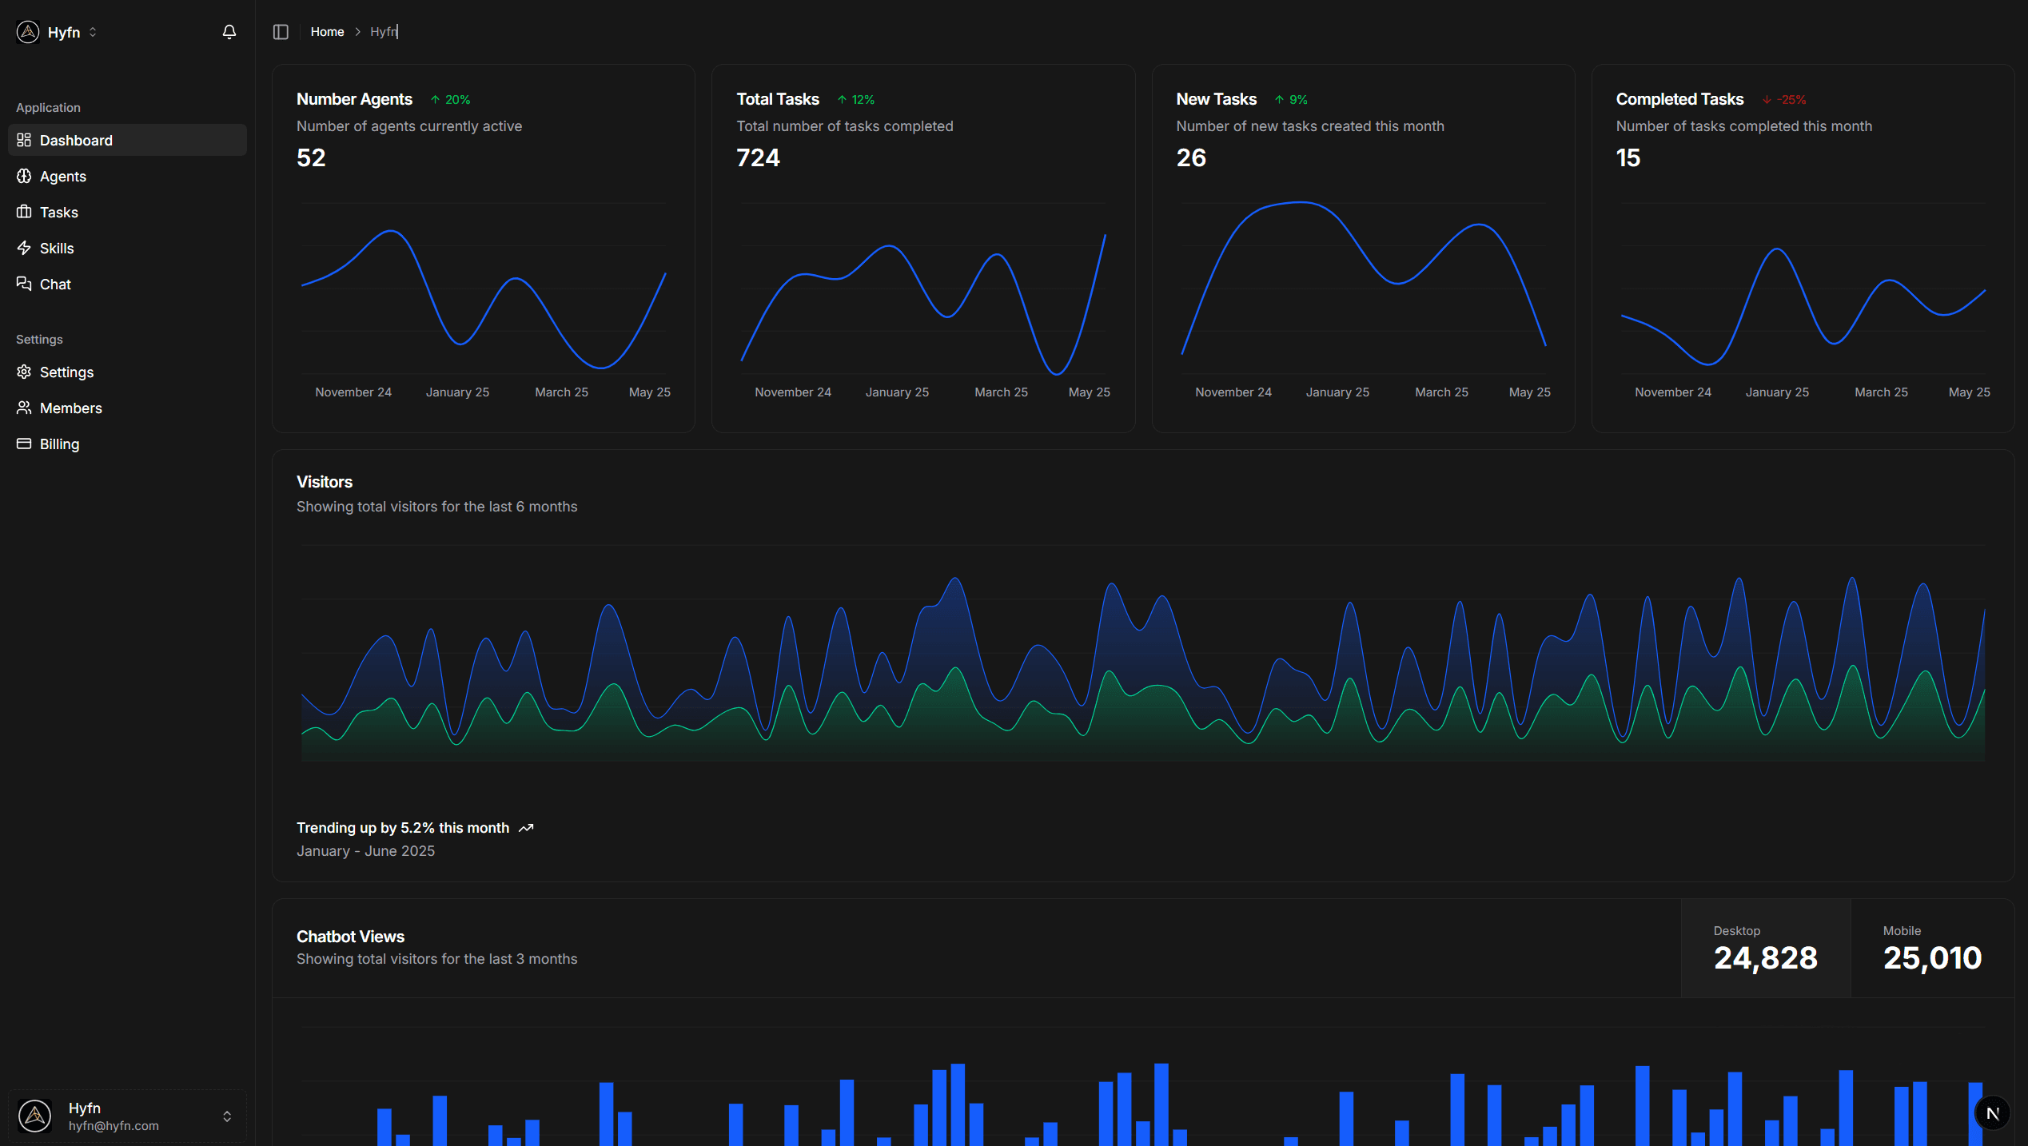Click the value 724 in Total Tasks

758,157
